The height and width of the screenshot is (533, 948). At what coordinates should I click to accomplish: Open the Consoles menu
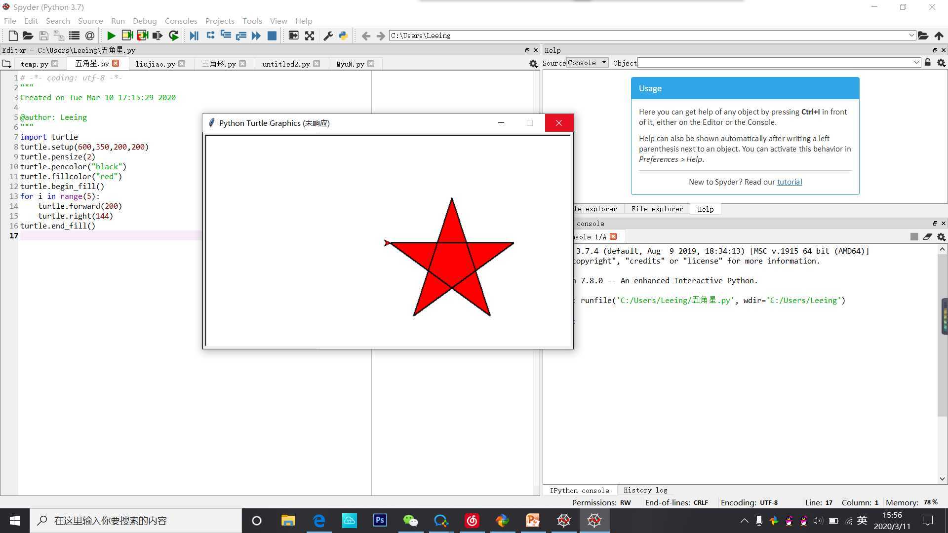181,21
